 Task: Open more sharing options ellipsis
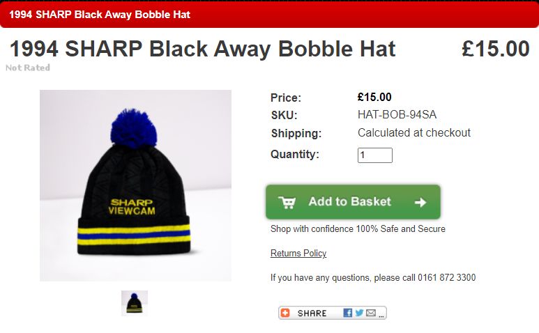381,316
